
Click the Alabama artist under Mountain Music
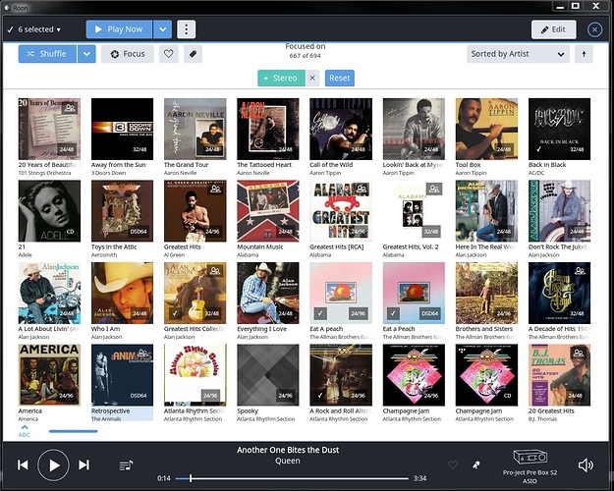pyautogui.click(x=248, y=255)
